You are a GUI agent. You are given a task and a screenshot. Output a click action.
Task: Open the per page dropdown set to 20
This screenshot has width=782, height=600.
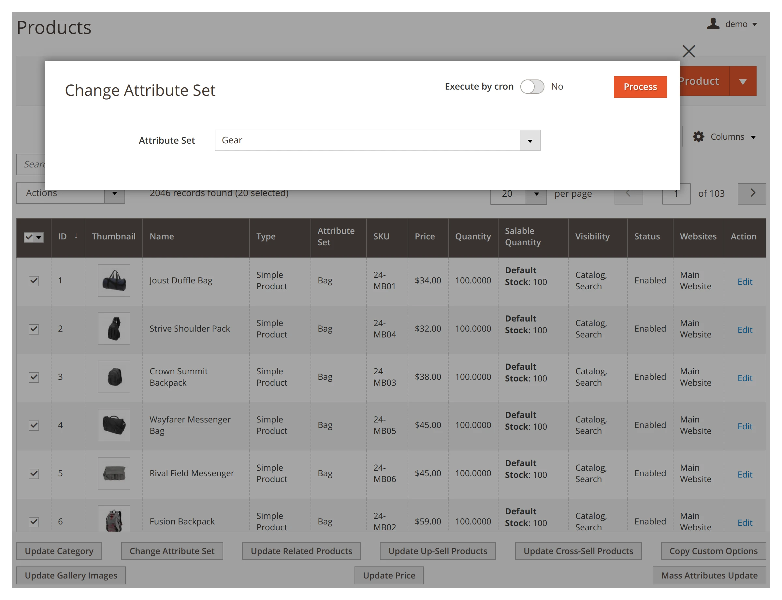pyautogui.click(x=536, y=194)
